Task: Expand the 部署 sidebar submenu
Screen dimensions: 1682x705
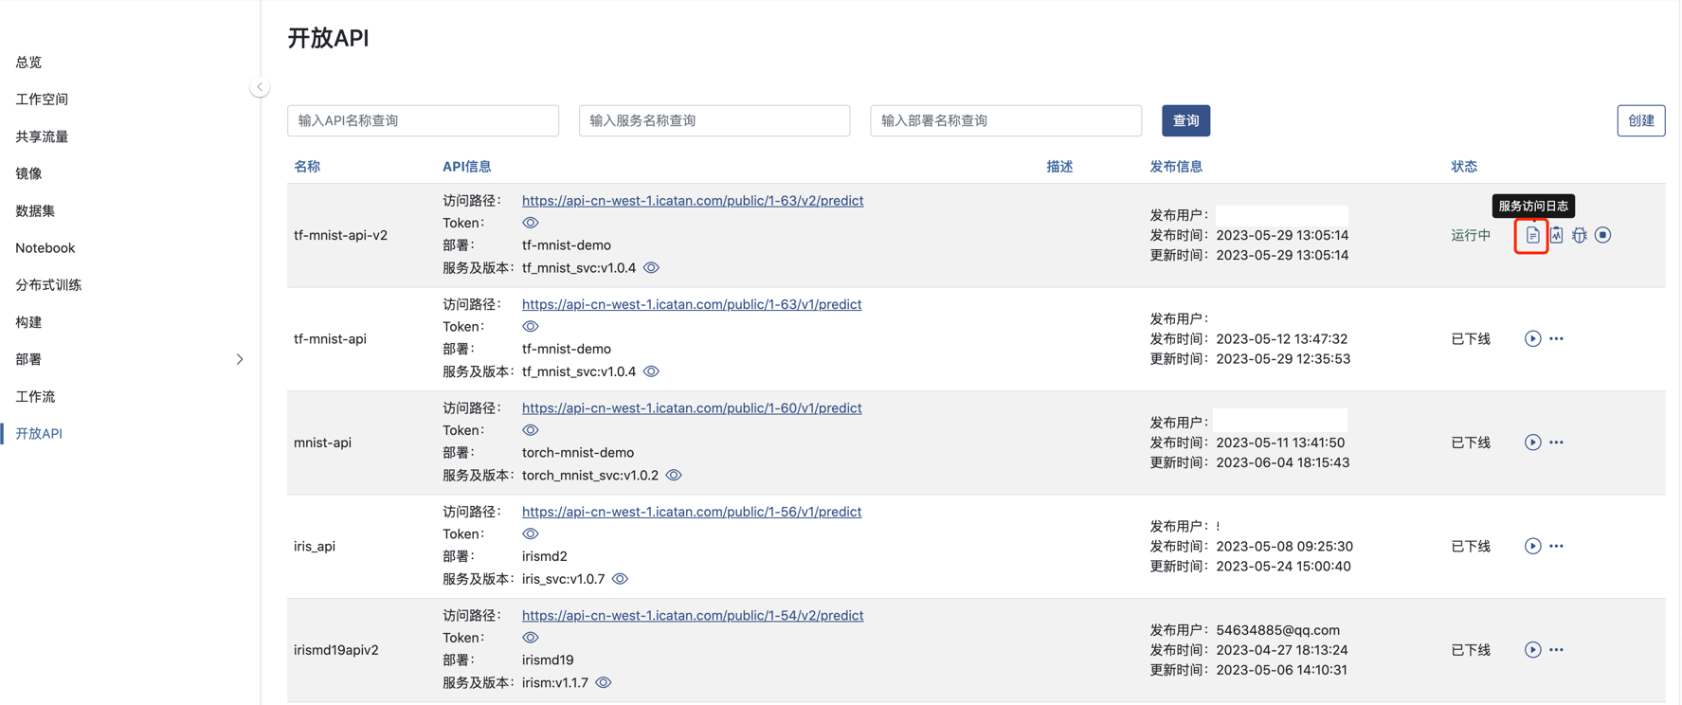Action: click(x=239, y=359)
